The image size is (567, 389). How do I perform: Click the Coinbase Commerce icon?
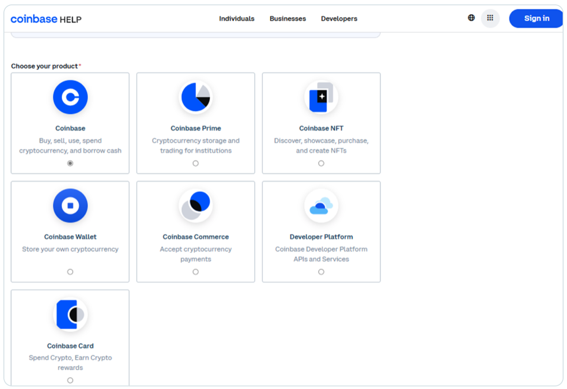pos(196,205)
